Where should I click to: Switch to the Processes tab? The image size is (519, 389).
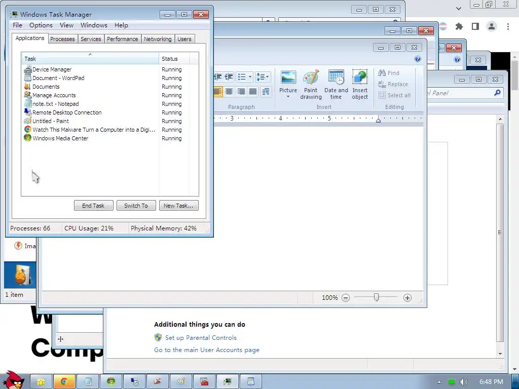tap(62, 39)
